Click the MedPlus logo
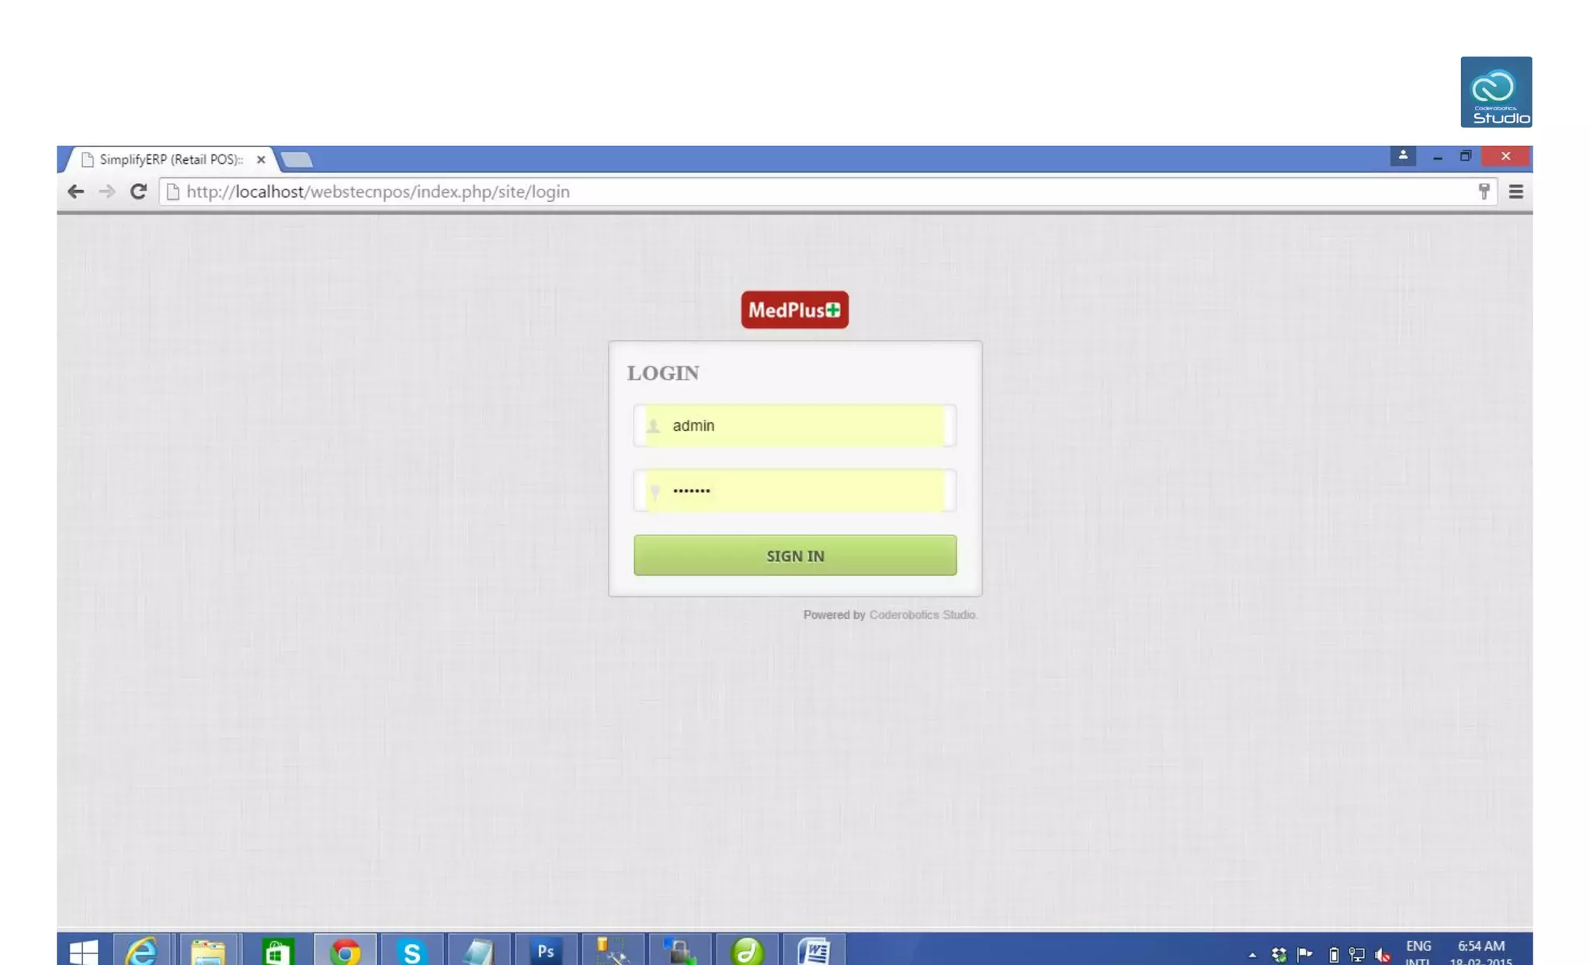The height and width of the screenshot is (965, 1590). (794, 310)
